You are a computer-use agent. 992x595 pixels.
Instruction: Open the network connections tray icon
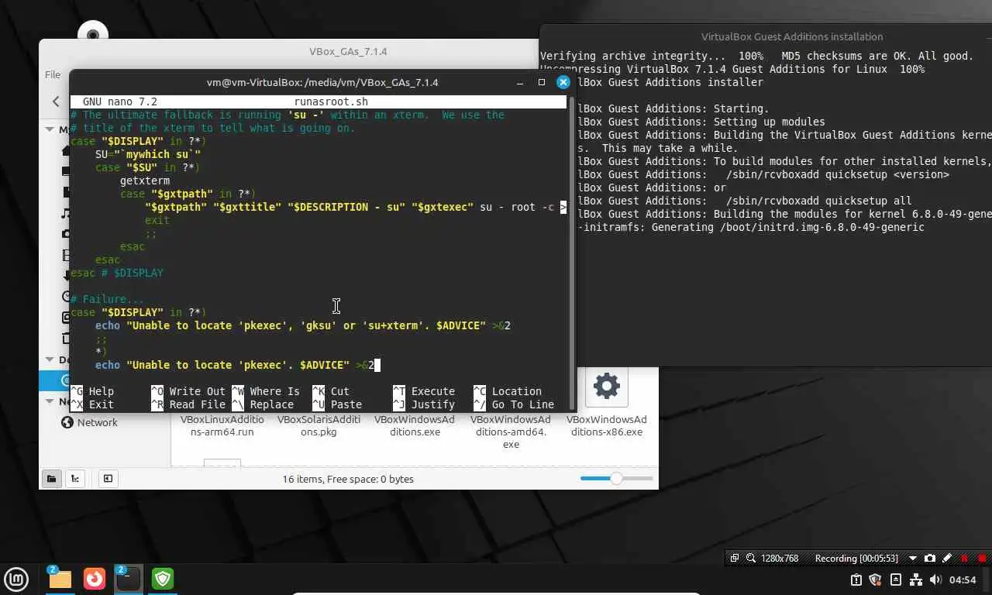pyautogui.click(x=916, y=580)
